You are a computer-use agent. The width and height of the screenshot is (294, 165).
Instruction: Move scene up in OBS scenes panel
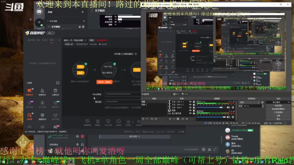(152, 119)
